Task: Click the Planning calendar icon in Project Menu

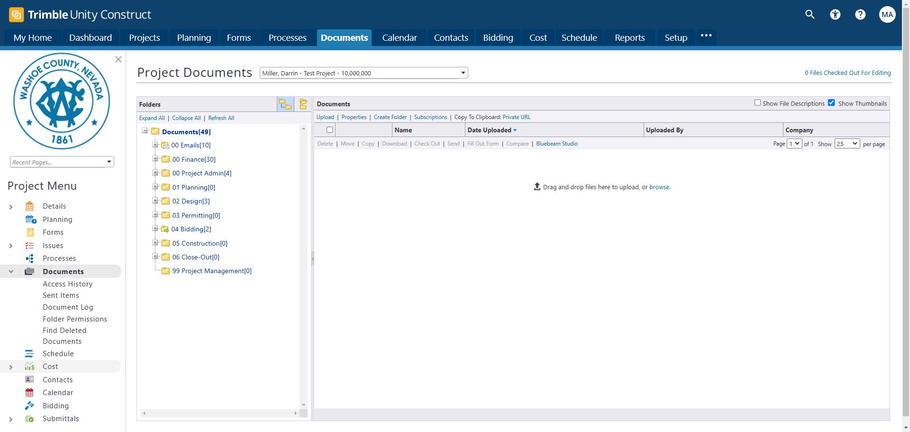Action: point(30,220)
